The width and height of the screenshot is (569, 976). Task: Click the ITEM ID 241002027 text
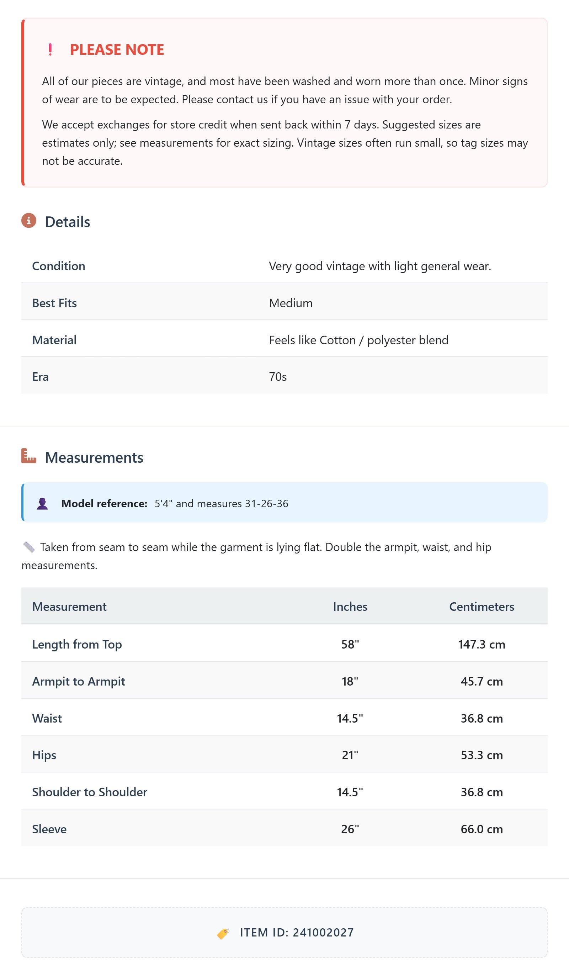coord(297,933)
